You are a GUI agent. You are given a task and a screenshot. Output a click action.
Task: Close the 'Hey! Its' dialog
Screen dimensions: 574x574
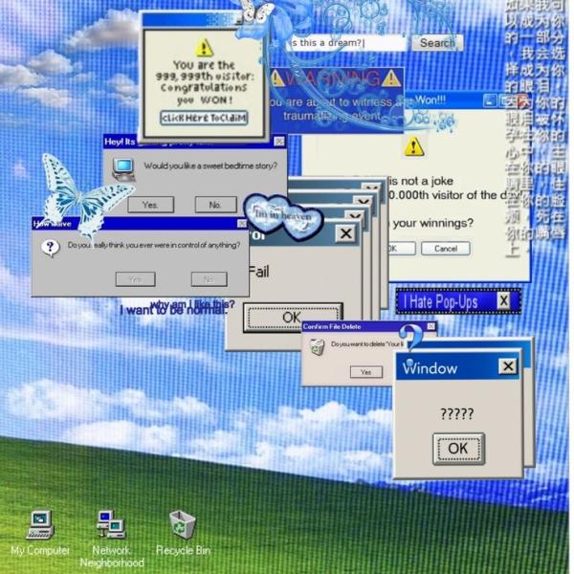click(x=279, y=142)
